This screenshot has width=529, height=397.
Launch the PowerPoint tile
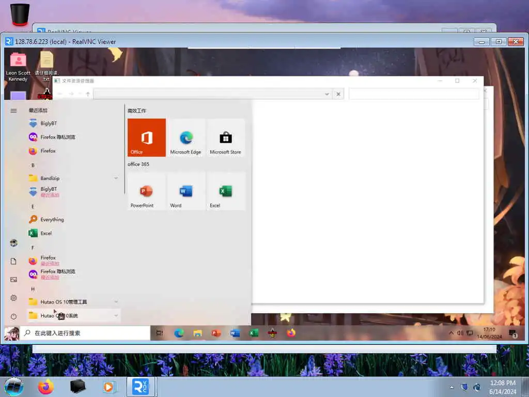coord(146,191)
